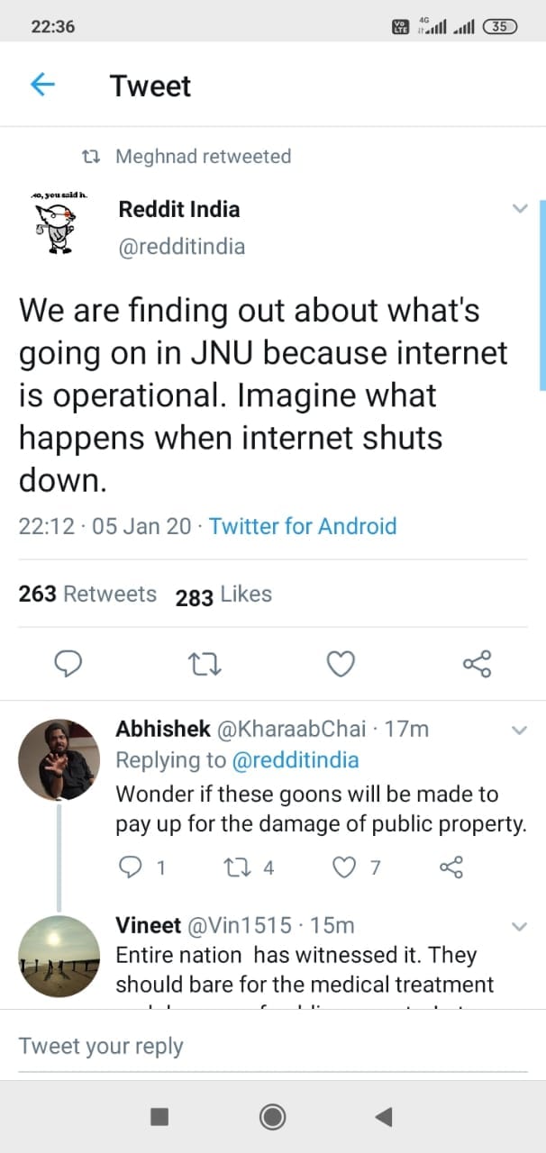Tap the back arrow in header
Screen dimensions: 546x1153
tap(42, 85)
